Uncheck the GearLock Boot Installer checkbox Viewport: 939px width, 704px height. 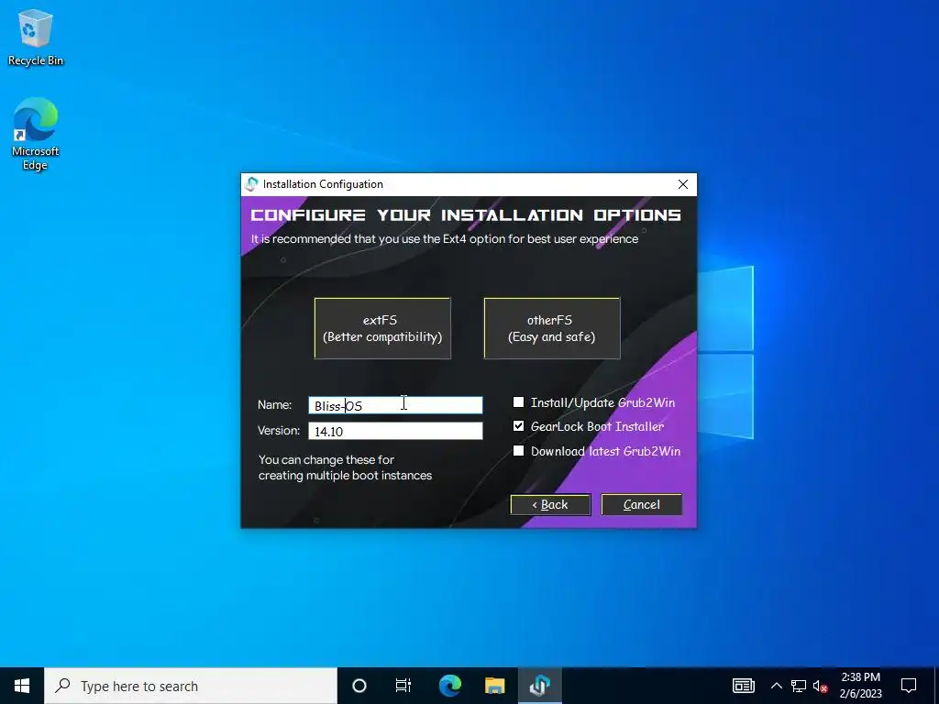pos(519,426)
